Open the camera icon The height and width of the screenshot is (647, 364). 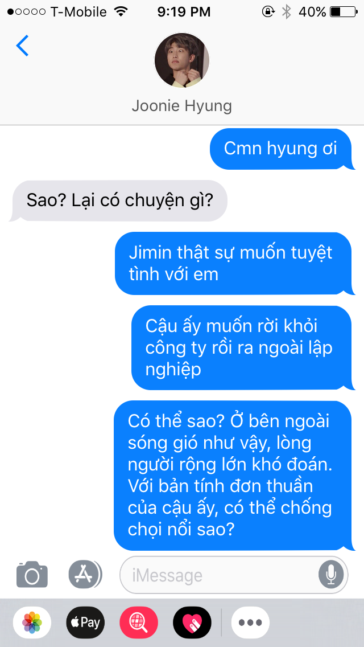pyautogui.click(x=32, y=574)
